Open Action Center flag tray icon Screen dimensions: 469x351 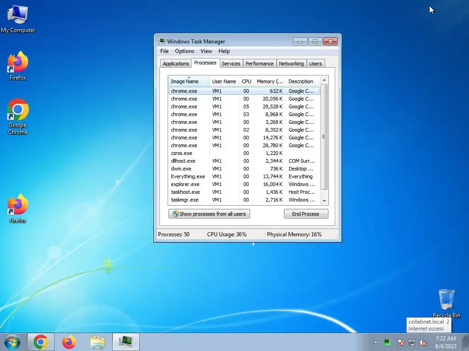(400, 342)
